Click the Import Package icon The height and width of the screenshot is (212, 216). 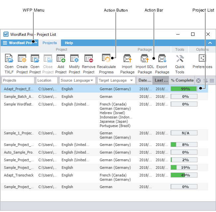(x=128, y=58)
